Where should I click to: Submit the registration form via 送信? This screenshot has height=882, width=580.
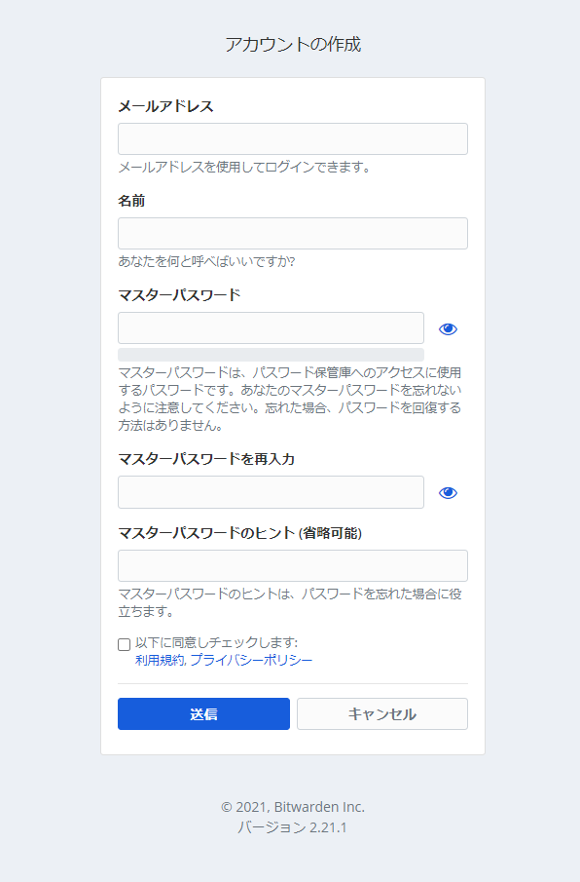coord(203,713)
